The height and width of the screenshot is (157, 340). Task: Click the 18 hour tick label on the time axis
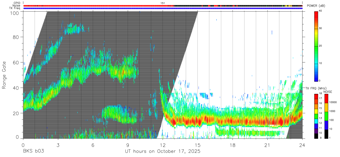(233, 145)
